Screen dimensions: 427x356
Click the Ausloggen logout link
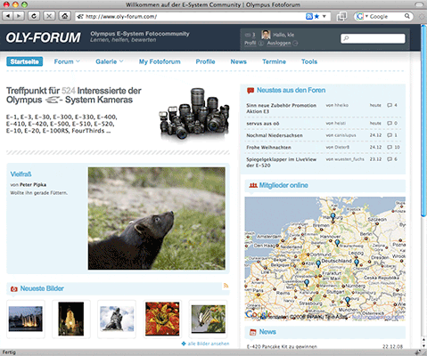point(279,43)
